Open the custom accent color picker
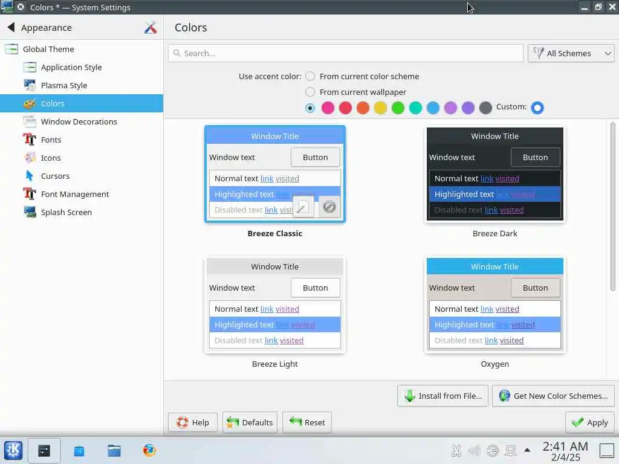This screenshot has width=619, height=464. (x=537, y=108)
